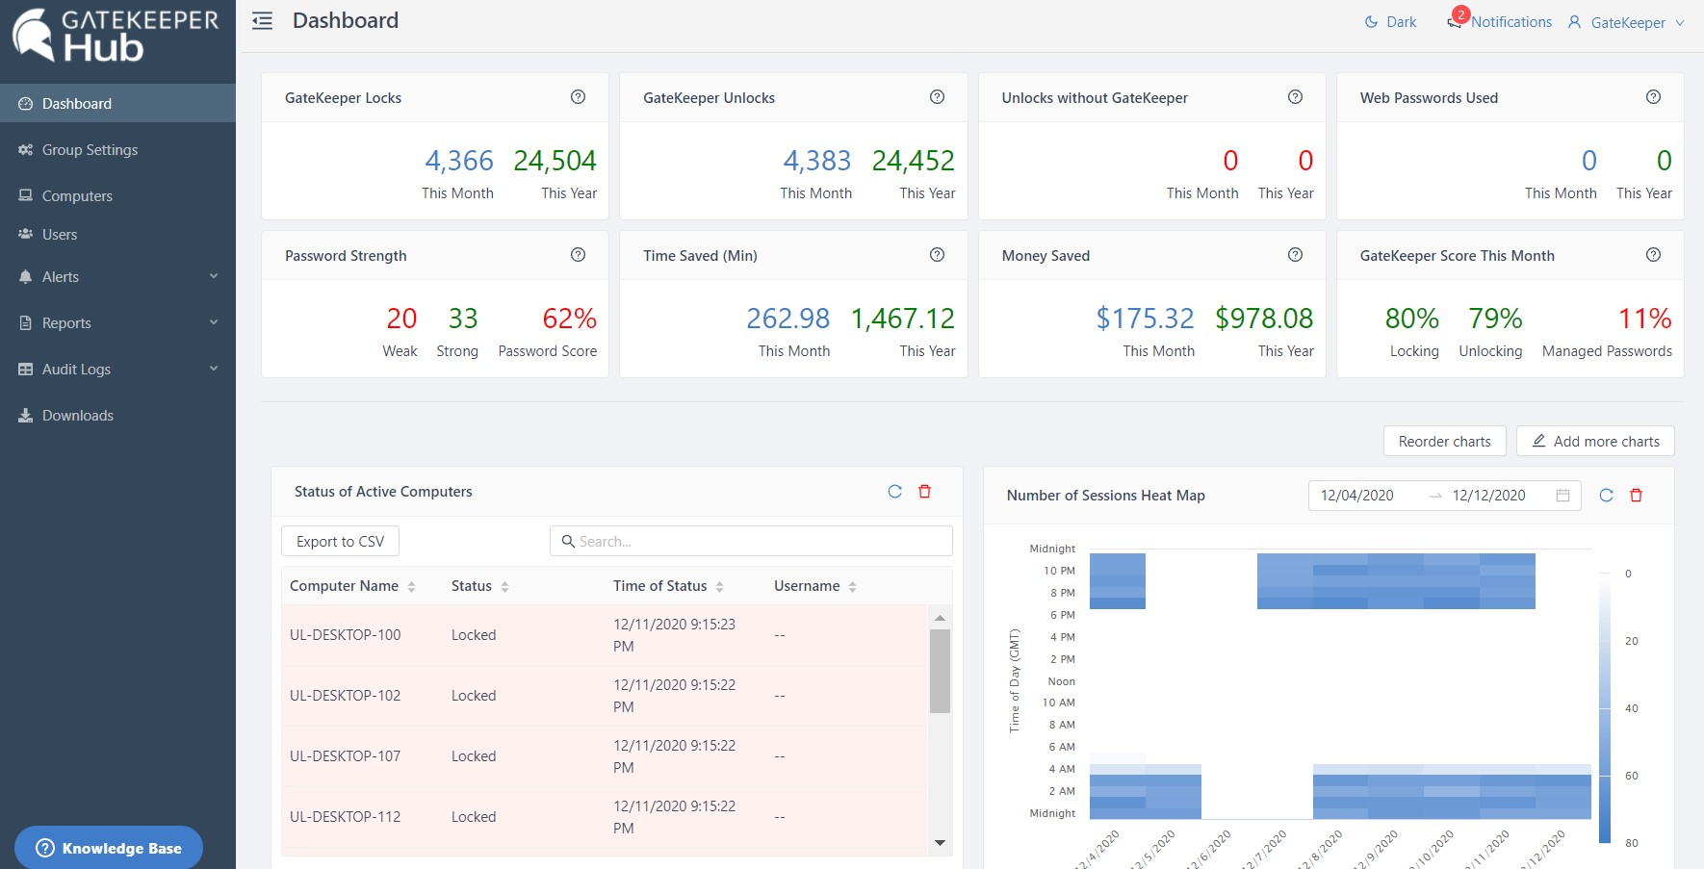Show help for Password Strength
The height and width of the screenshot is (869, 1704).
click(578, 254)
